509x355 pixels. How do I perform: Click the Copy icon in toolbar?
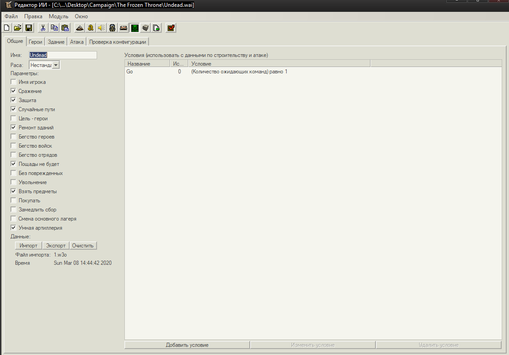54,28
